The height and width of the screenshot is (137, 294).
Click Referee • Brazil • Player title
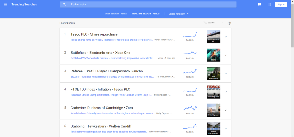tap(107, 71)
